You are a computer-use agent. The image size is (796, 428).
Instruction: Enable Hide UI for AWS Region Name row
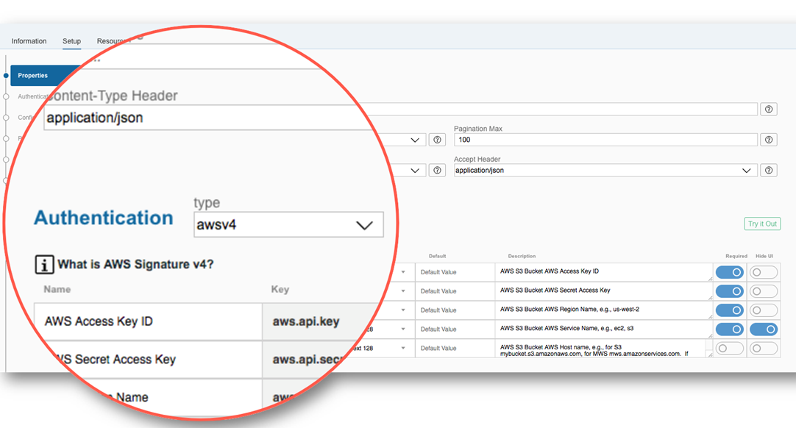click(764, 310)
